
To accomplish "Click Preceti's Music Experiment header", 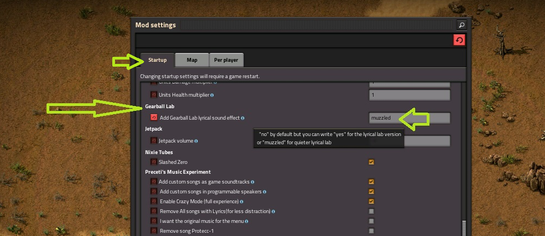I will coord(178,172).
